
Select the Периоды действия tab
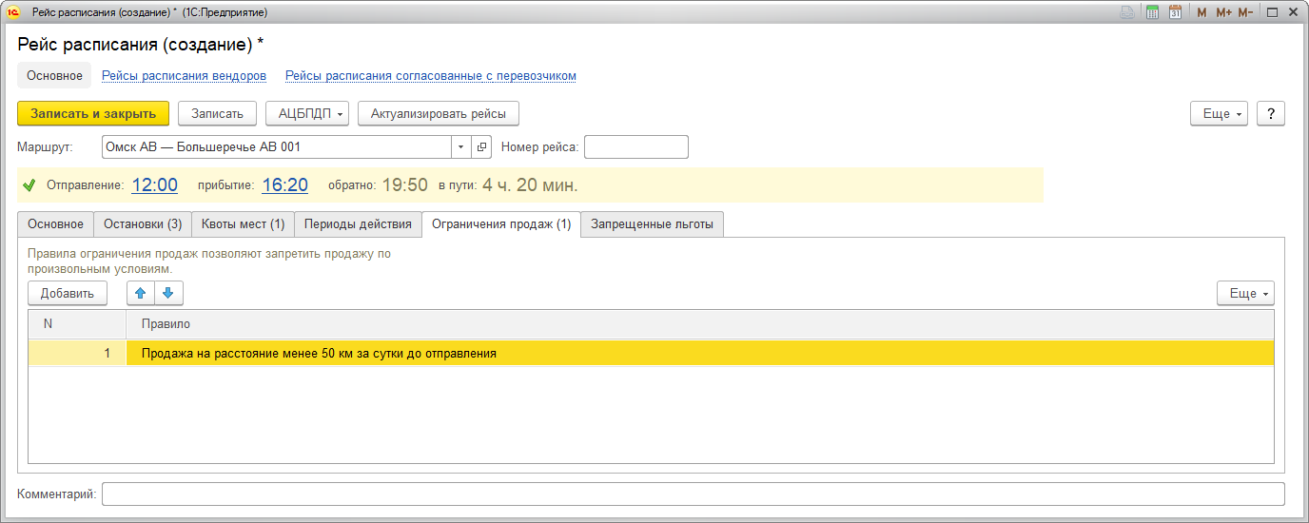357,224
